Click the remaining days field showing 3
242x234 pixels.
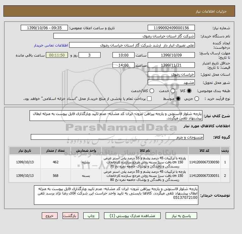[90, 55]
